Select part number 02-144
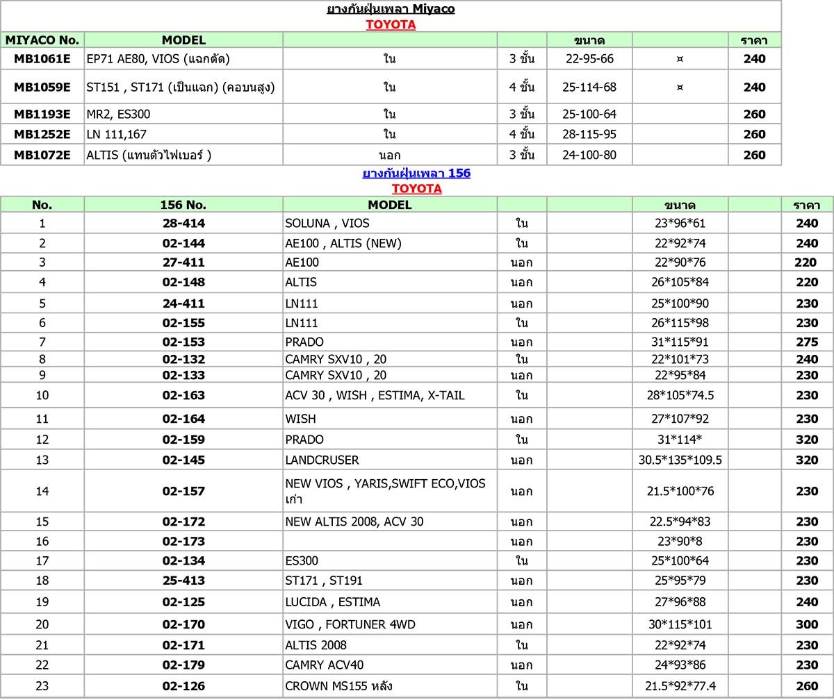The width and height of the screenshot is (834, 700). point(183,243)
